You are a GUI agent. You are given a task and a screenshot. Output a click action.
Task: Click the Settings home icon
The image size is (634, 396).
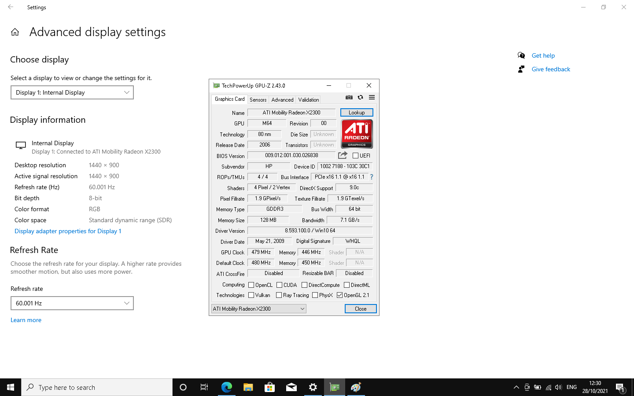tap(15, 32)
